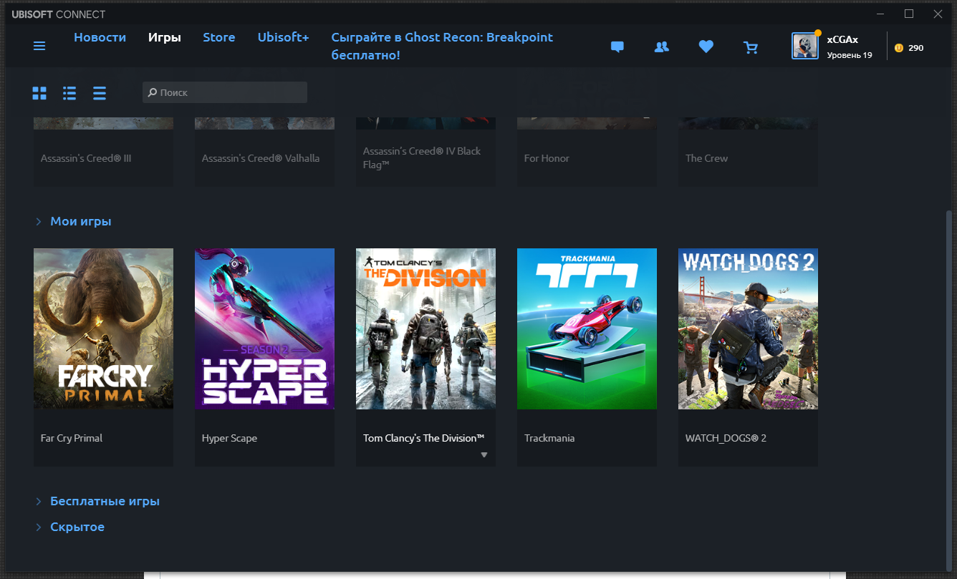This screenshot has width=957, height=579.
Task: Click the xCGAx profile avatar
Action: 804,47
